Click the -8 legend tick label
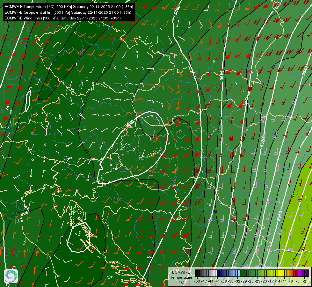The width and height of the screenshot is (312, 287). coord(291,282)
